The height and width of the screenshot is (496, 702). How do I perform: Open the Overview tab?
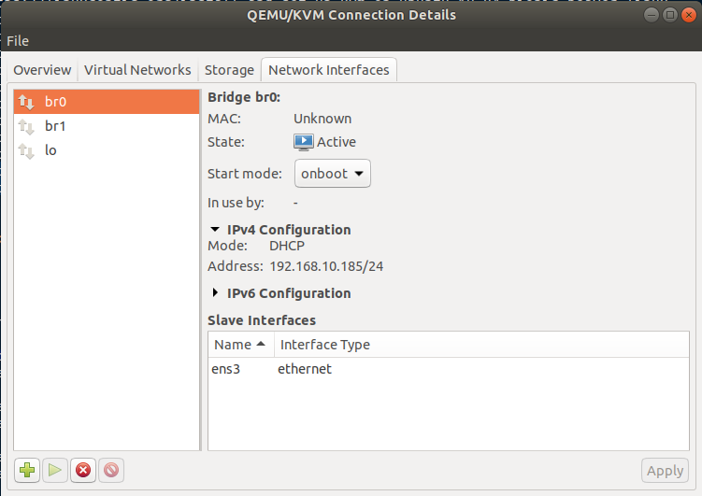tap(42, 70)
